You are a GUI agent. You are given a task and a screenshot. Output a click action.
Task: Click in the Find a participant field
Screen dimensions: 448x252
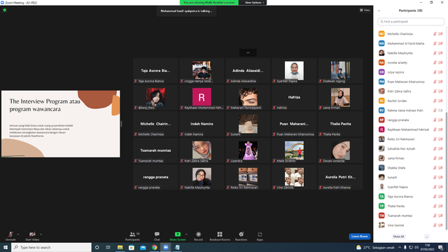[411, 22]
